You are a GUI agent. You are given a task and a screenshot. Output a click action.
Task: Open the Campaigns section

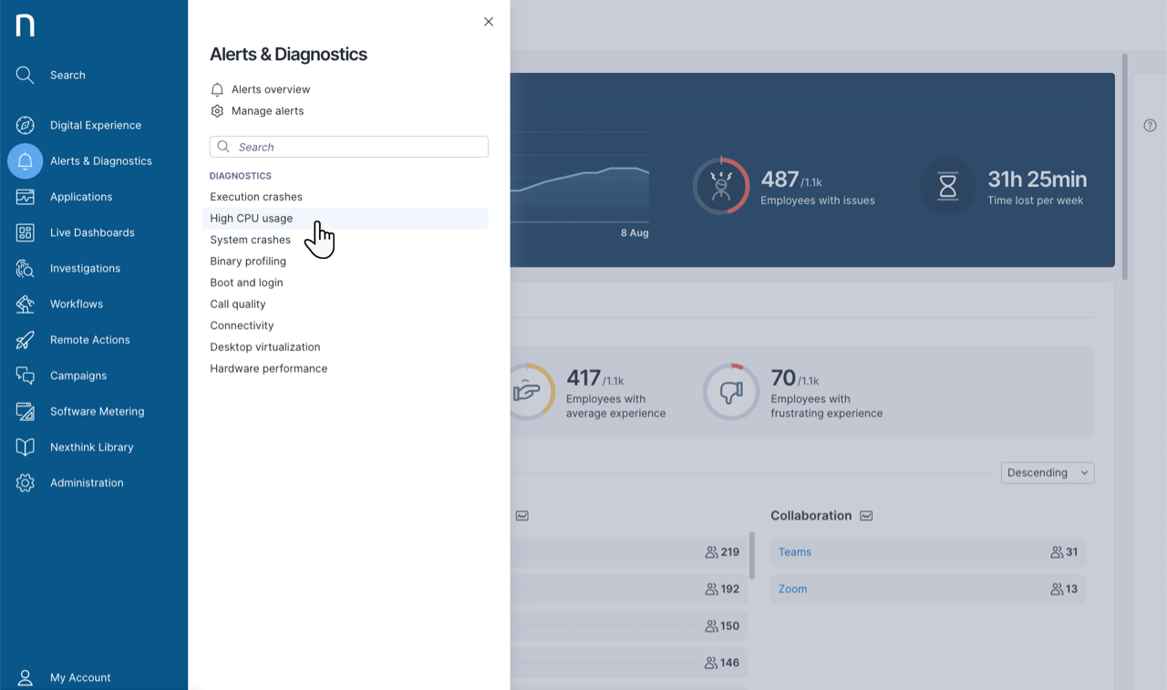(79, 376)
